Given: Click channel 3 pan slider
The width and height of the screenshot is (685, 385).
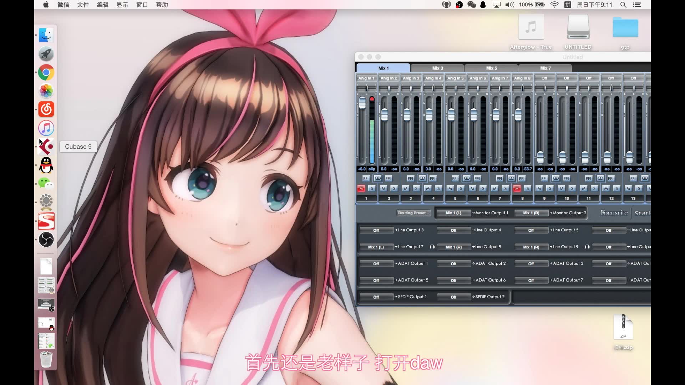Looking at the screenshot, I should coord(411,88).
